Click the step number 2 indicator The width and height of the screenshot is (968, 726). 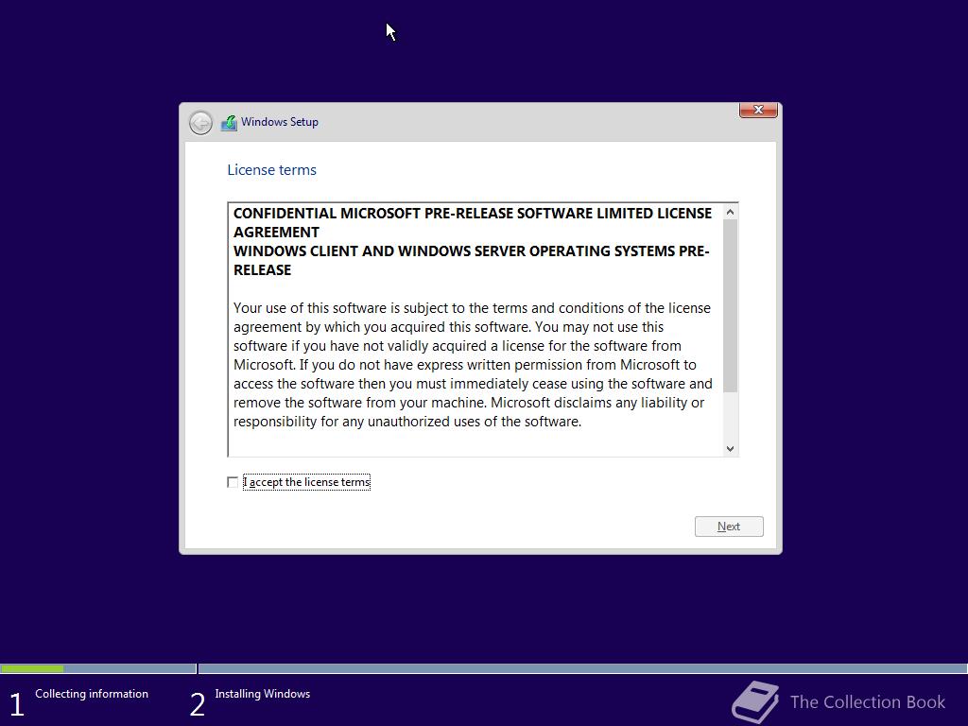point(197,704)
